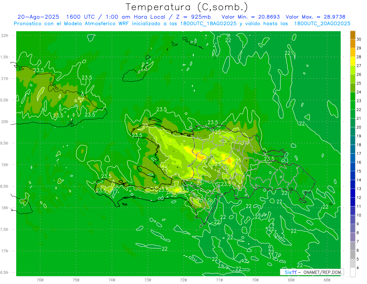
Task: Click the "ONAMET/REP.DOM." credit label
Action: [322, 272]
